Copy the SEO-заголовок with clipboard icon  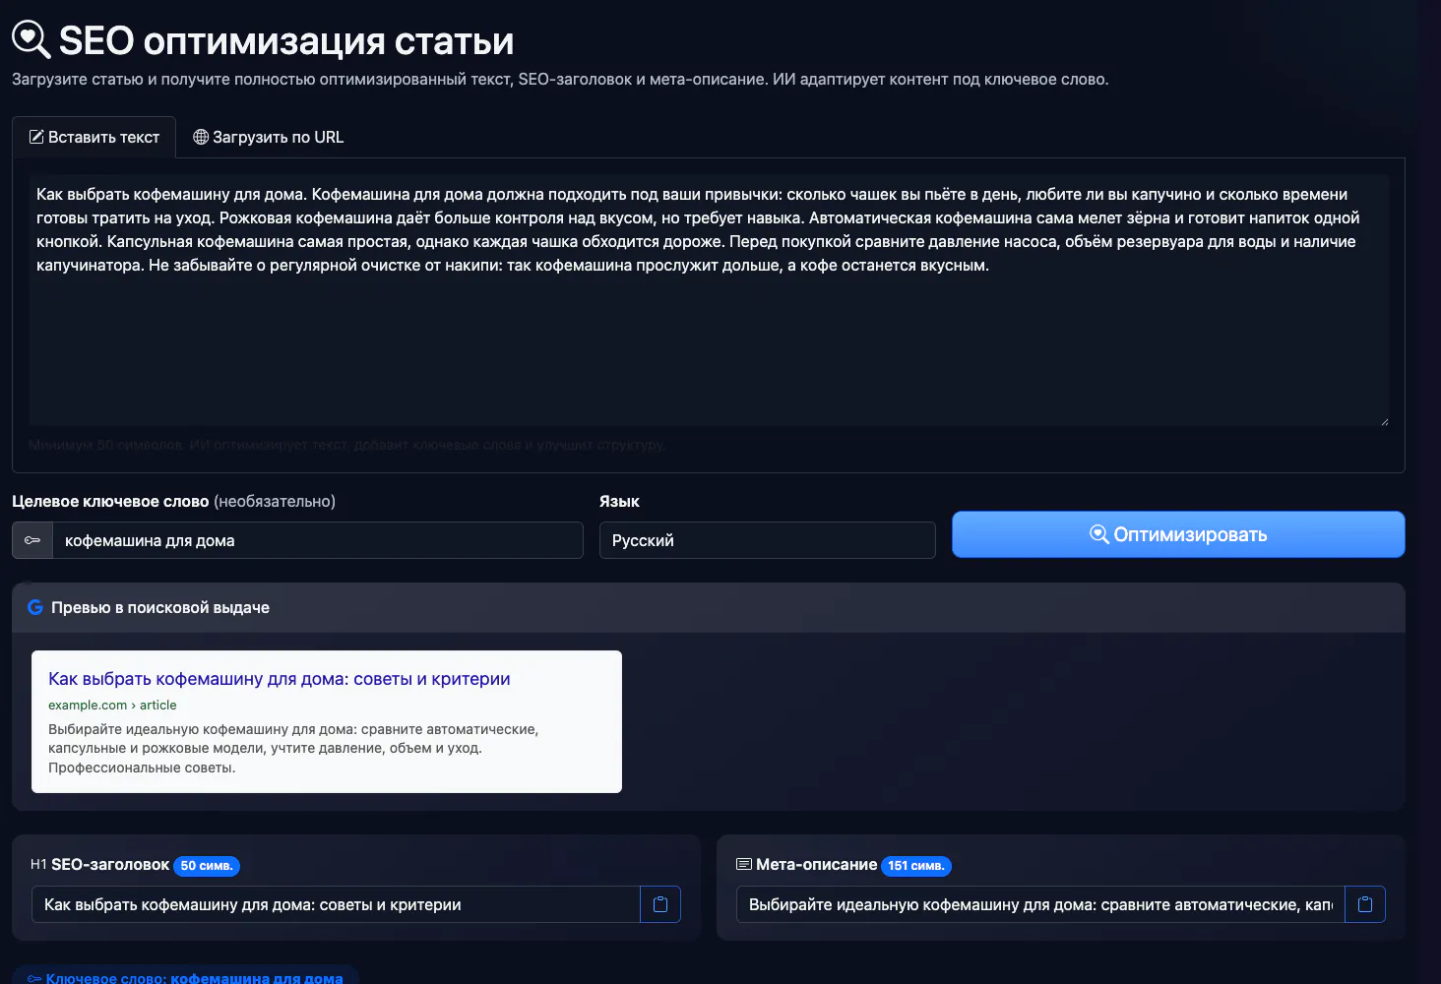(x=660, y=904)
